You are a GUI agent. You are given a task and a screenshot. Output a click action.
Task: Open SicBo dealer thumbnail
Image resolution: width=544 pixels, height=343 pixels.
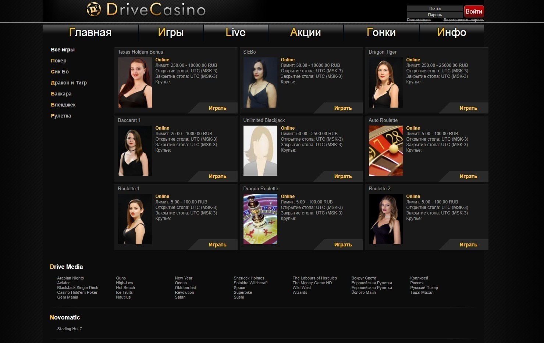(260, 82)
